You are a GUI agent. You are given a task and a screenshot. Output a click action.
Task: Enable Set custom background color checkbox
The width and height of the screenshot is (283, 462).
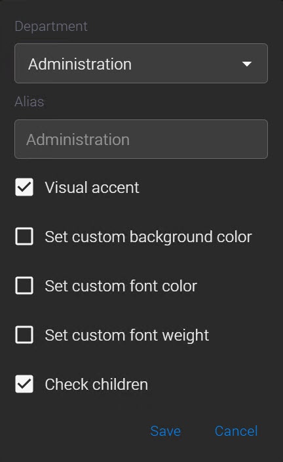pos(24,236)
